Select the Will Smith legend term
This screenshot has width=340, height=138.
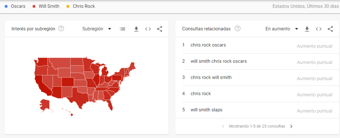click(x=49, y=6)
